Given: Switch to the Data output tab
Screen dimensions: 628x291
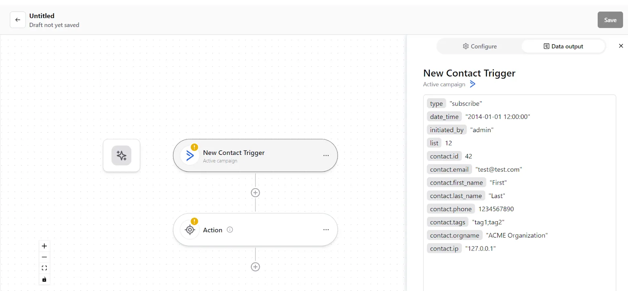Looking at the screenshot, I should pyautogui.click(x=563, y=46).
